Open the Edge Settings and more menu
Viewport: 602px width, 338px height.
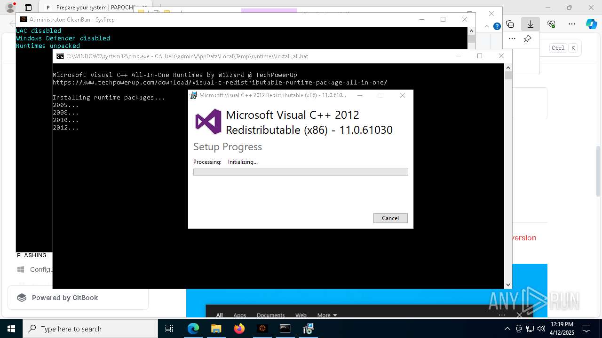[x=572, y=24]
